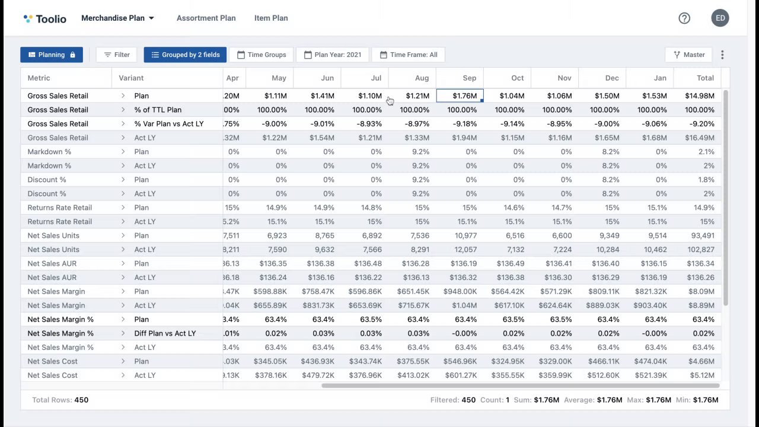Image resolution: width=759 pixels, height=427 pixels.
Task: Switch to the Assortment Plan tab
Action: tap(206, 18)
